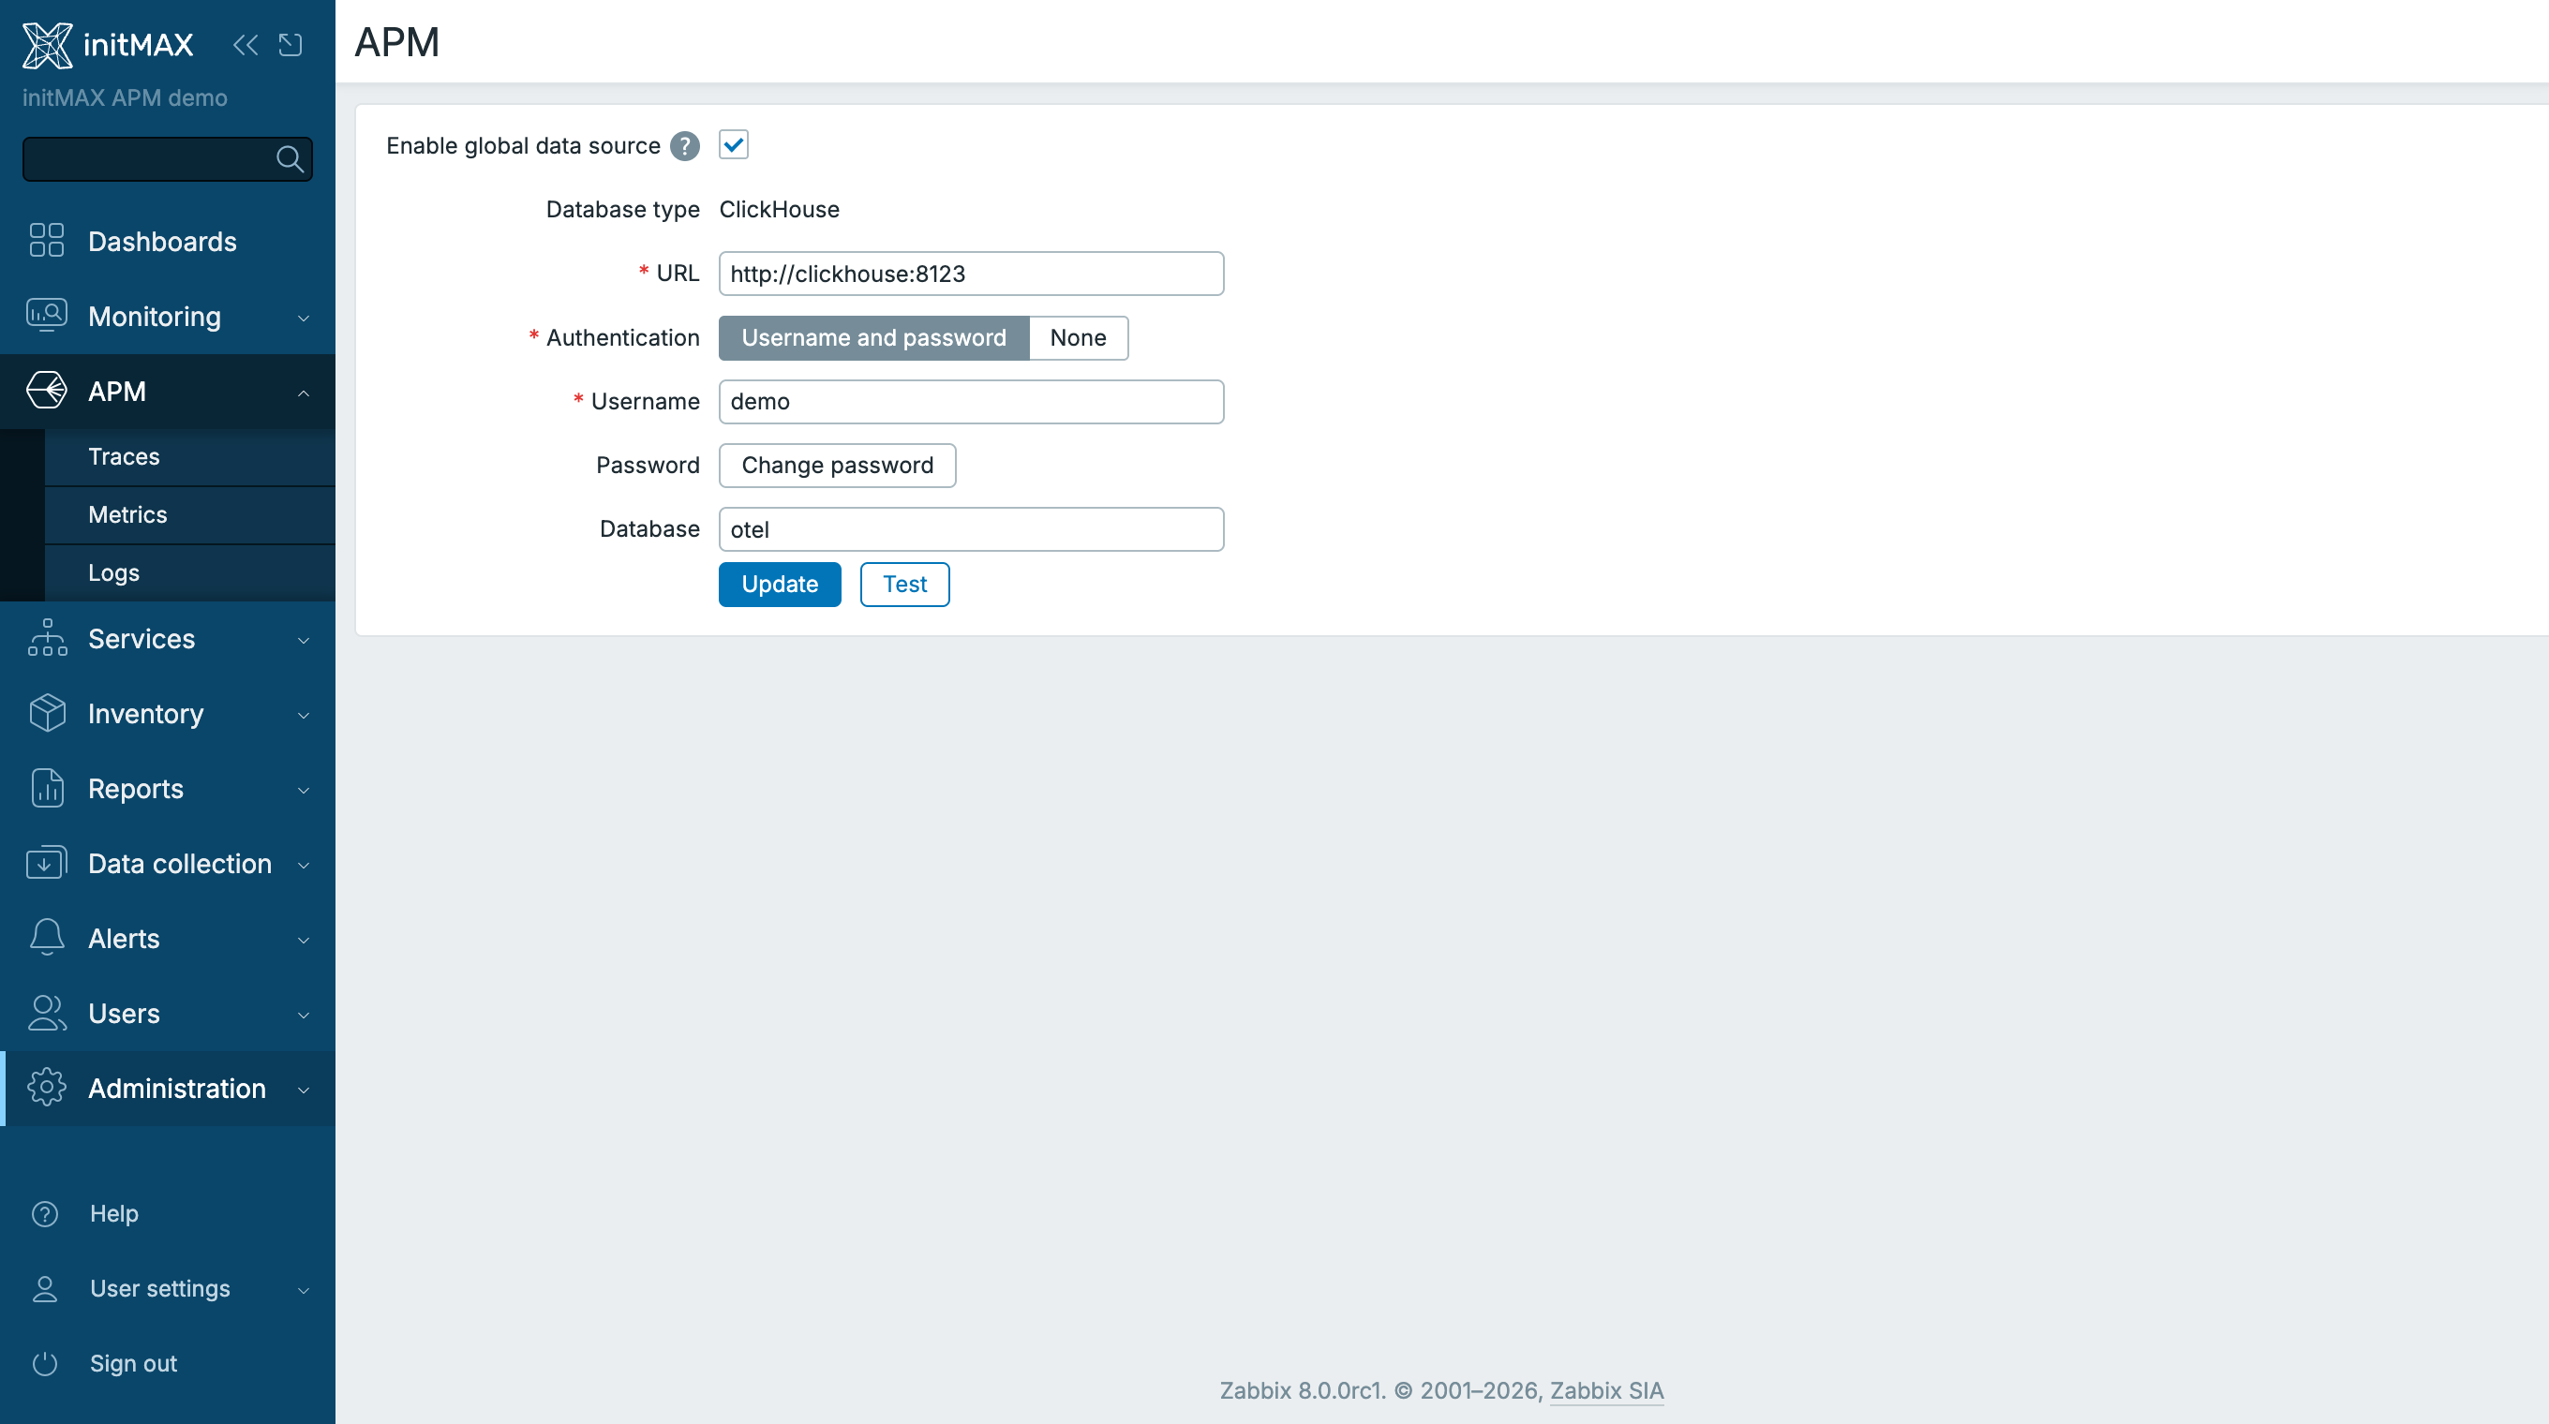Expand the Administration menu chevron
2549x1424 pixels.
tap(304, 1090)
